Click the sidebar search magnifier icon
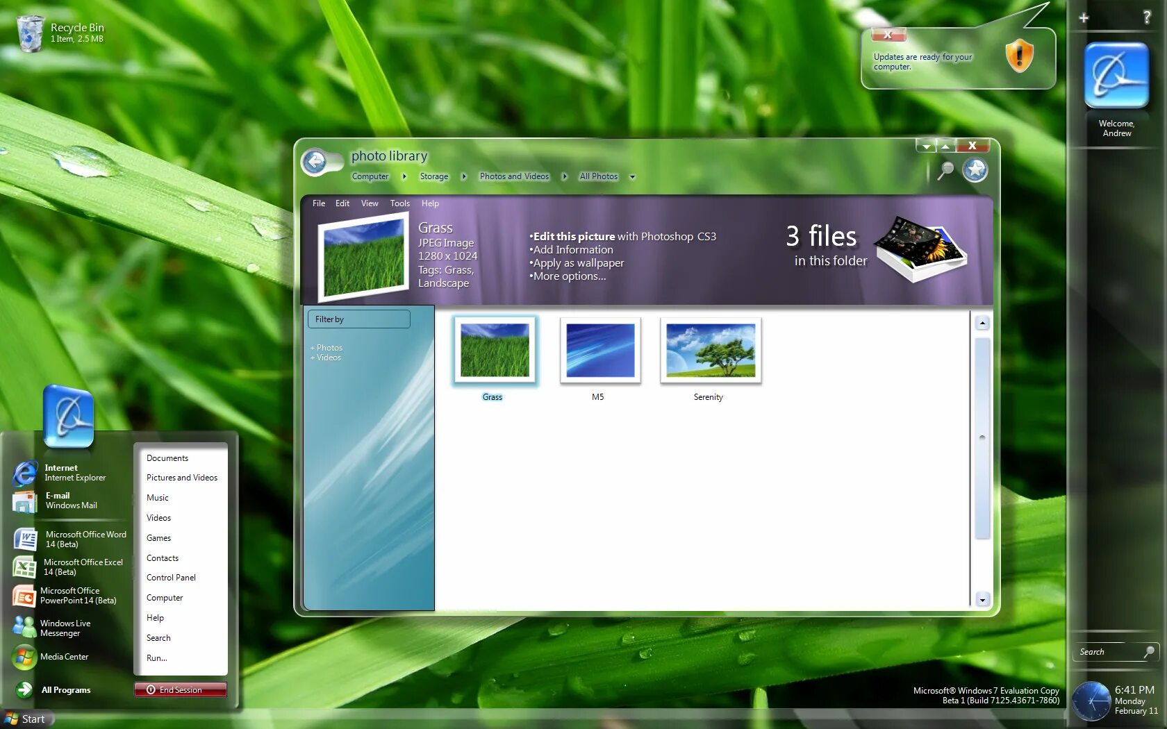Image resolution: width=1167 pixels, height=729 pixels. pos(1149,651)
